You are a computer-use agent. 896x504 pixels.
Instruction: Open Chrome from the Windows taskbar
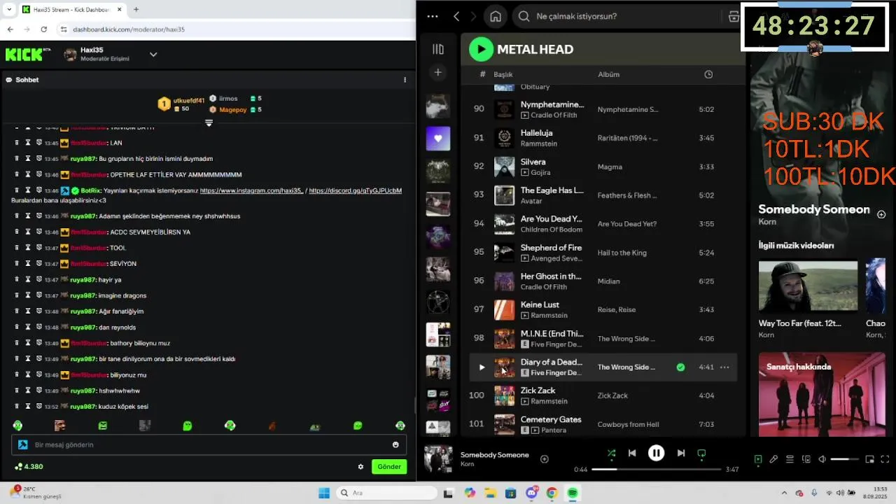tap(552, 493)
